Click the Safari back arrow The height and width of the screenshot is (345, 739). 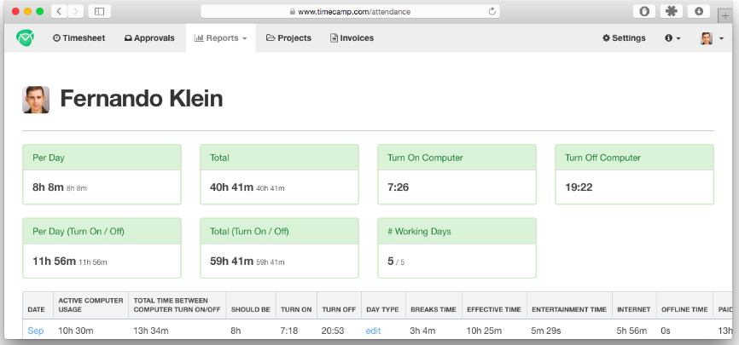[59, 11]
